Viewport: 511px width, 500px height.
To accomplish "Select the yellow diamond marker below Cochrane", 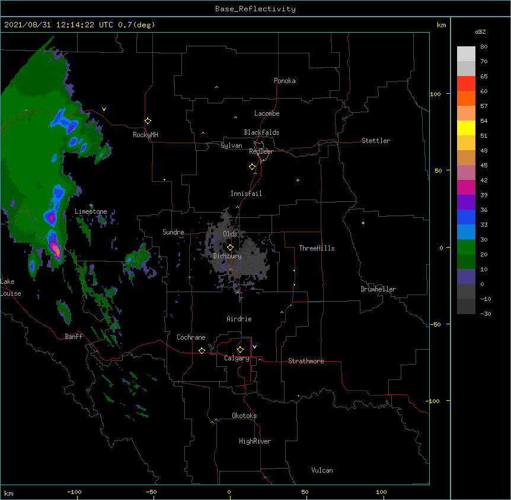I will 202,350.
